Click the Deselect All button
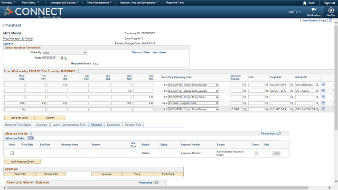Viewport: 338px width, 190px height. pos(51,174)
